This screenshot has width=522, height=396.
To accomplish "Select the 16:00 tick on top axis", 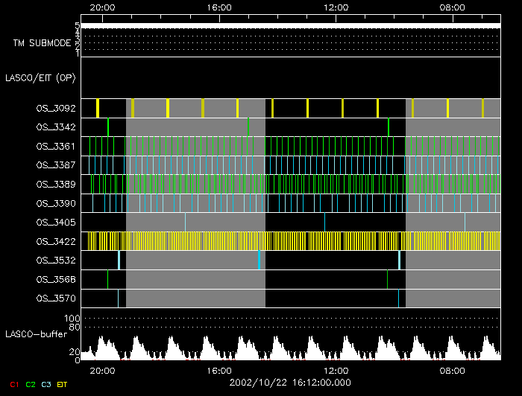I will tap(219, 7).
